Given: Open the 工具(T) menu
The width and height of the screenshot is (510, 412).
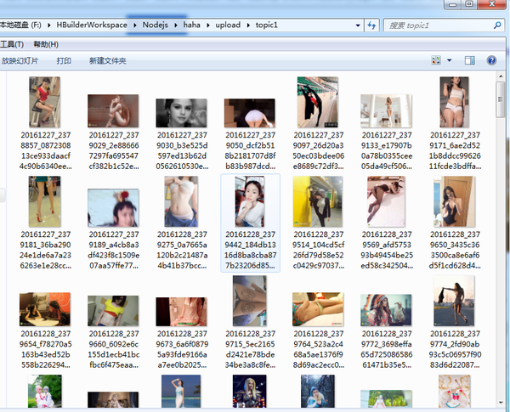Looking at the screenshot, I should 12,44.
